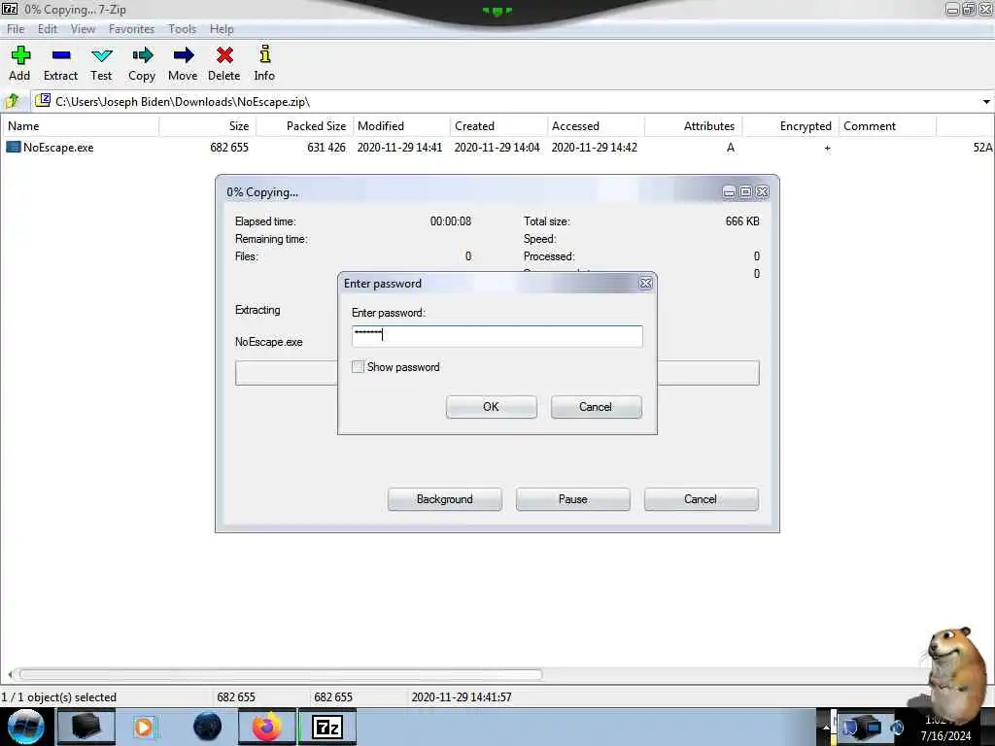Screen dimensions: 995x746
Task: Confirm password with OK button
Action: 491,407
